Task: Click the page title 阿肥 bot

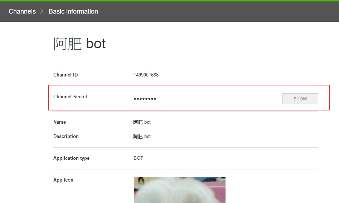Action: click(x=79, y=44)
